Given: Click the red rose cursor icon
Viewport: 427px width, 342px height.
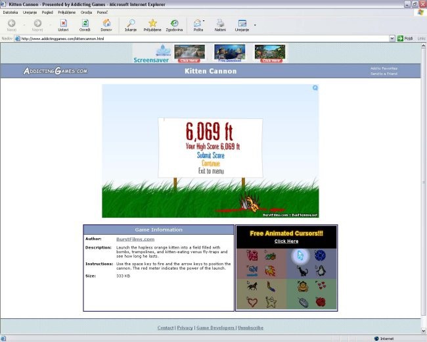Looking at the screenshot, I should [321, 302].
